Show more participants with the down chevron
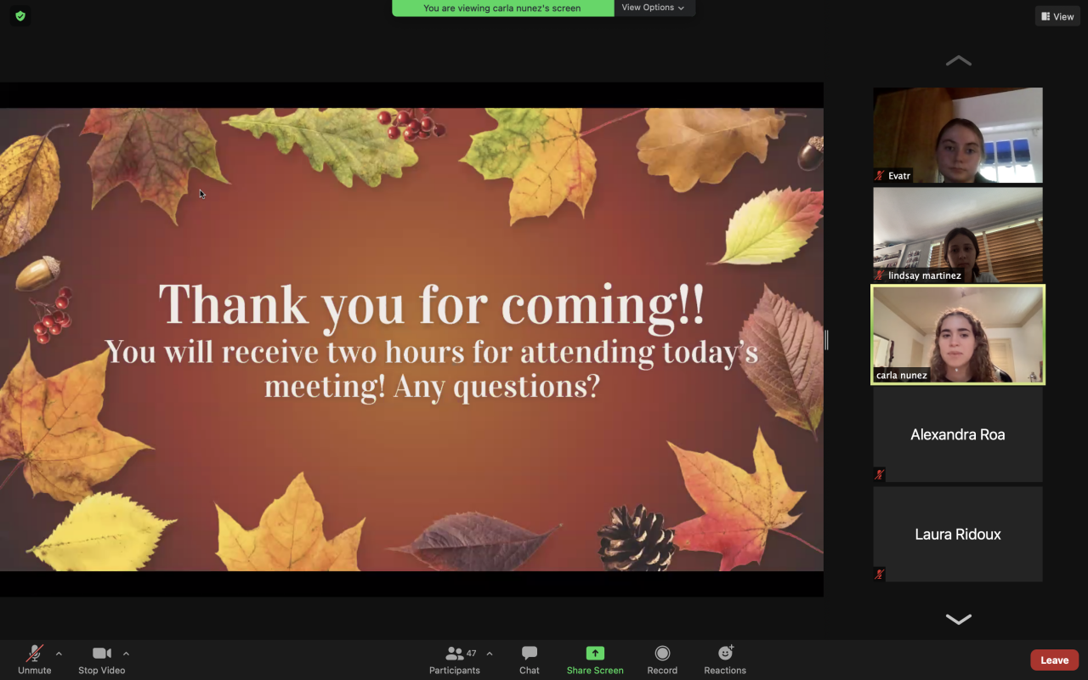The width and height of the screenshot is (1088, 680). click(x=958, y=620)
